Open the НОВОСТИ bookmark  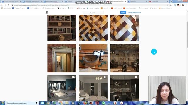93,8
